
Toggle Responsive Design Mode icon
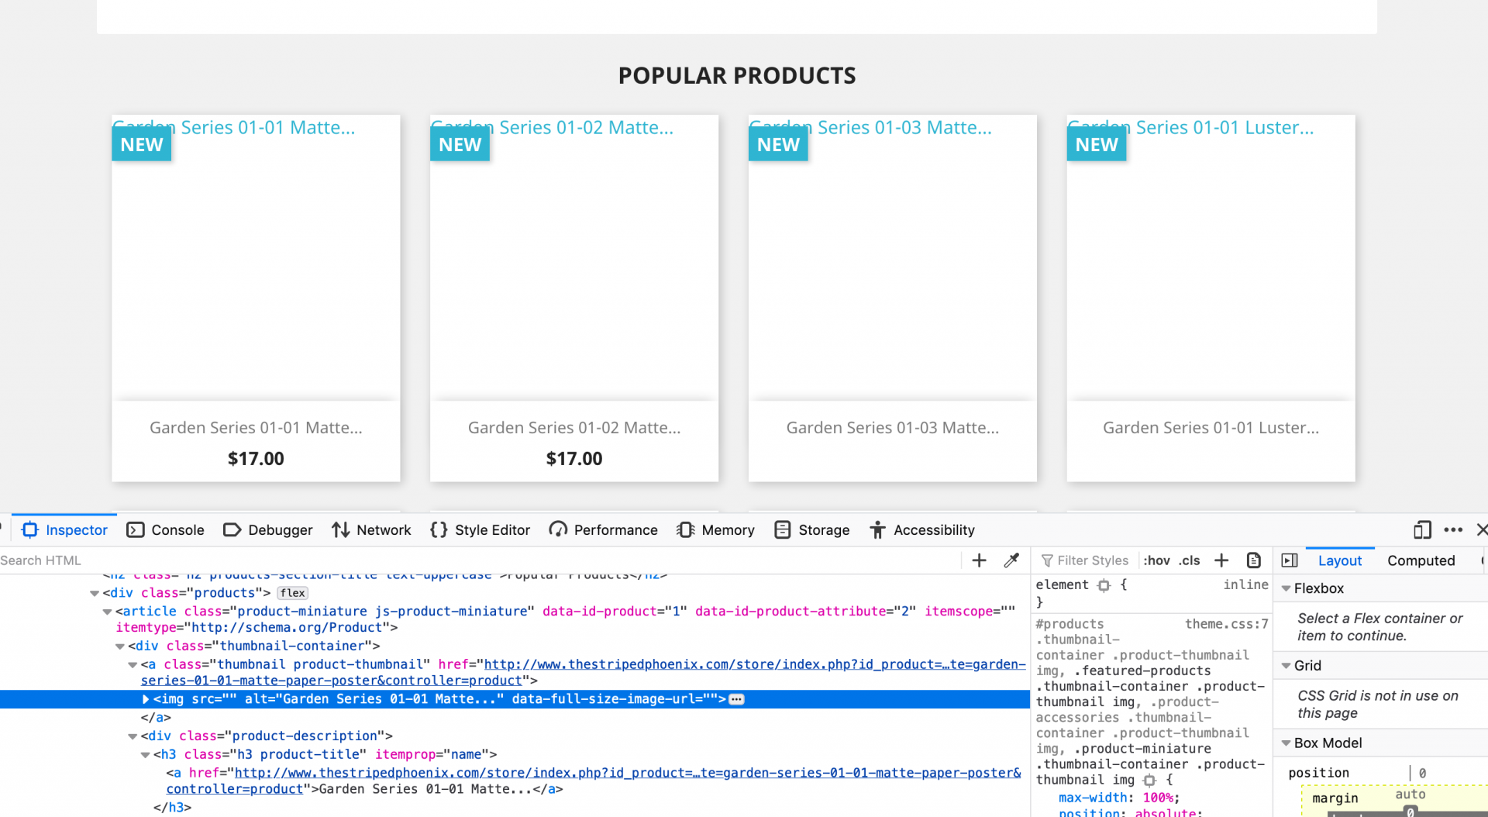coord(1422,530)
